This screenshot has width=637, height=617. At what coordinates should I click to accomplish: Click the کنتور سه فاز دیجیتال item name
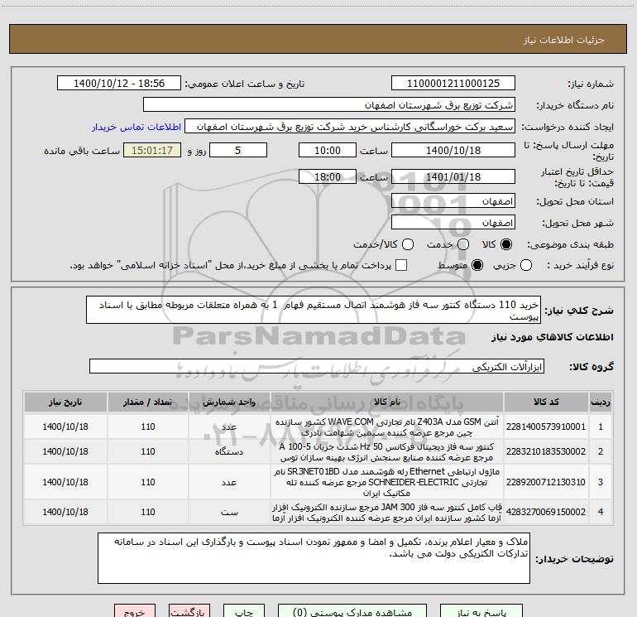(x=387, y=452)
